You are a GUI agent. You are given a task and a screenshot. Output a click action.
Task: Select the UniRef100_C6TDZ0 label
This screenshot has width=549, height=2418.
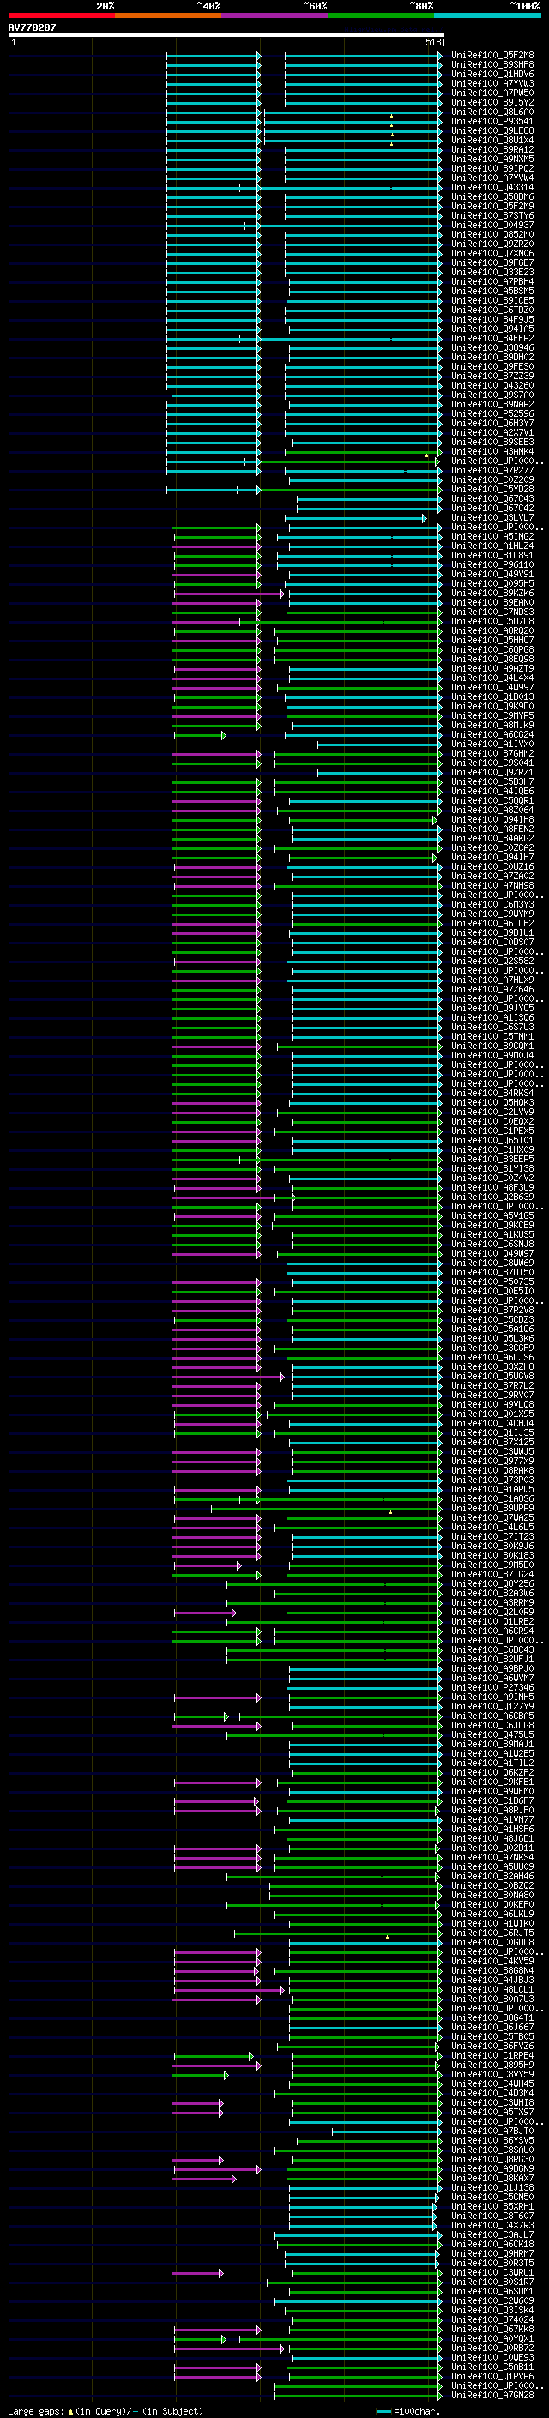[x=492, y=311]
